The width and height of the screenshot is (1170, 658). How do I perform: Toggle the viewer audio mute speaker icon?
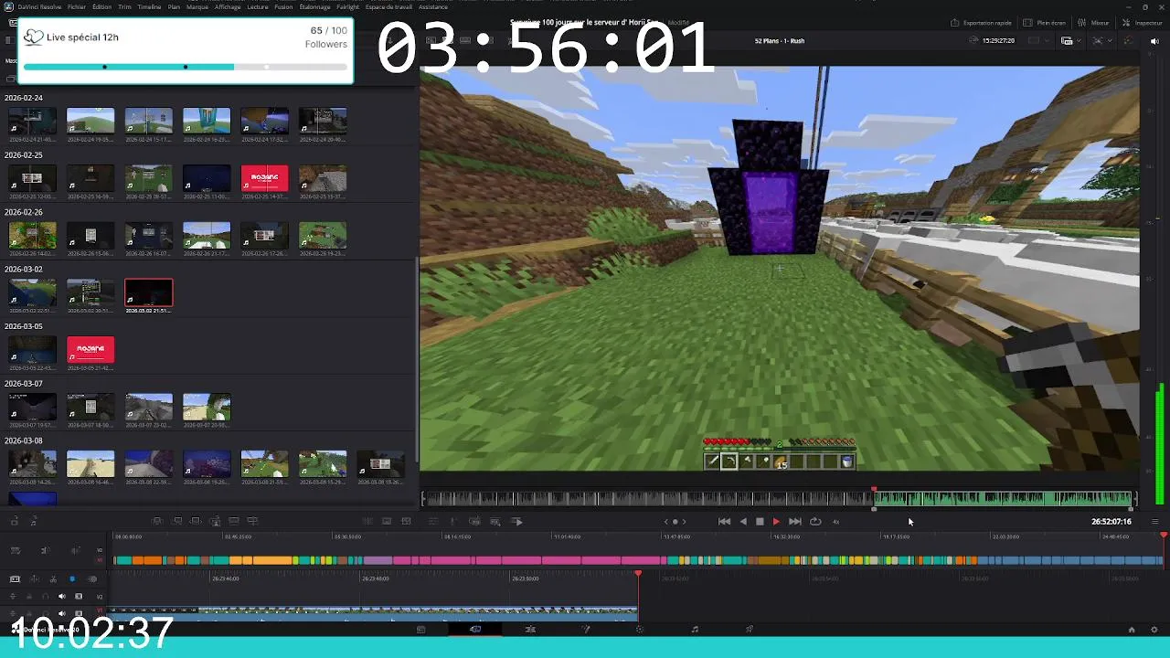pos(1154,41)
